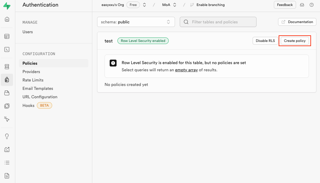Open the MoA project switcher chevrons
The image size is (320, 183).
[x=175, y=5]
